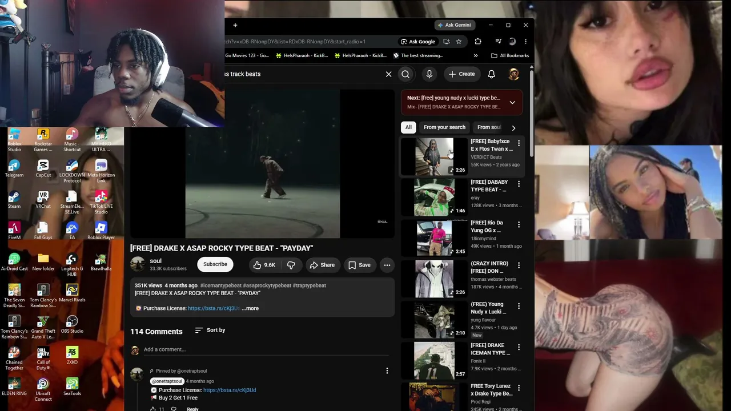Screen dimensions: 731x411
Task: Show more filter chips with the right arrow
Action: pyautogui.click(x=513, y=128)
